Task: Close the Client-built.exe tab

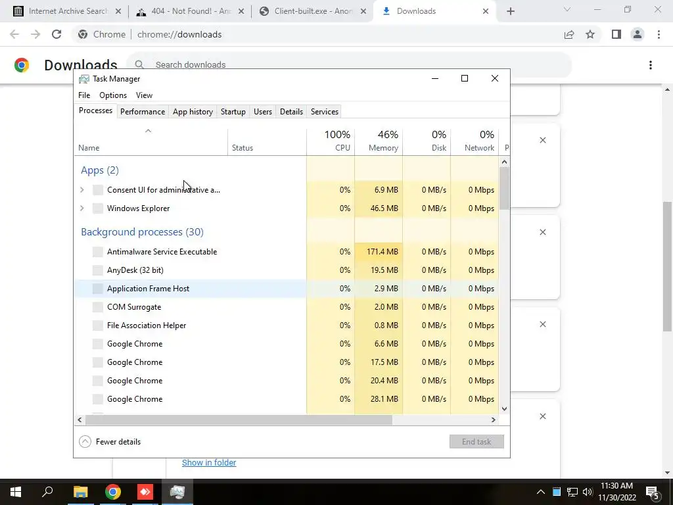Action: click(x=363, y=11)
